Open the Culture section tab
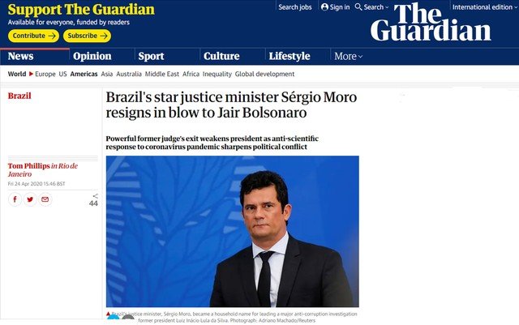Screen dimensions: 519x325 pyautogui.click(x=221, y=56)
